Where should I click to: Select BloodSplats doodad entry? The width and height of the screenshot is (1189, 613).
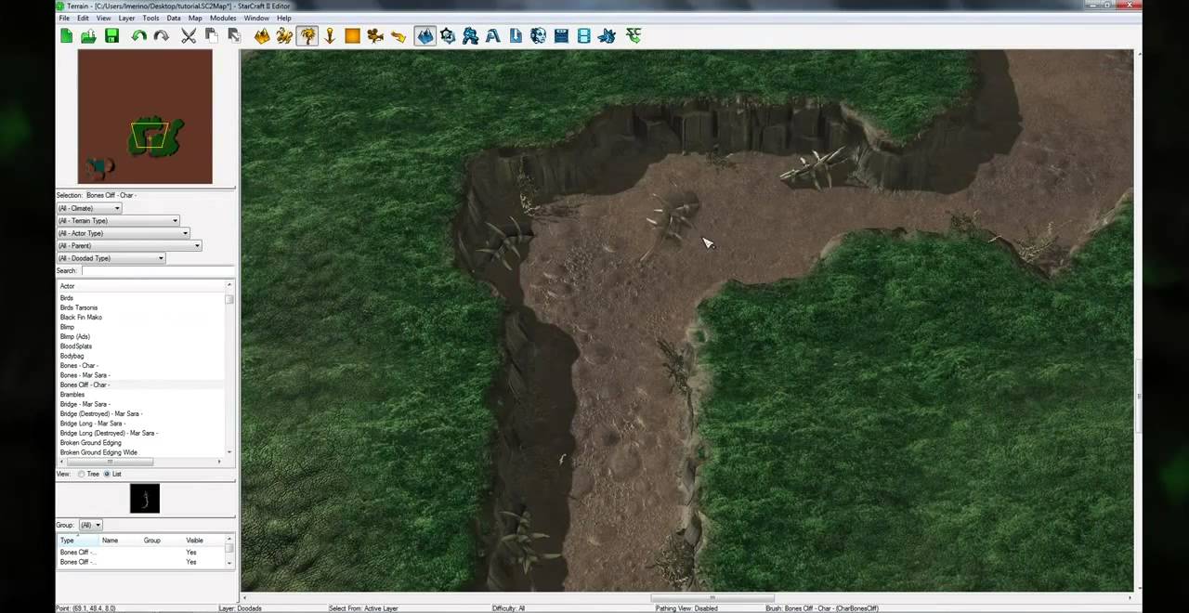click(76, 346)
